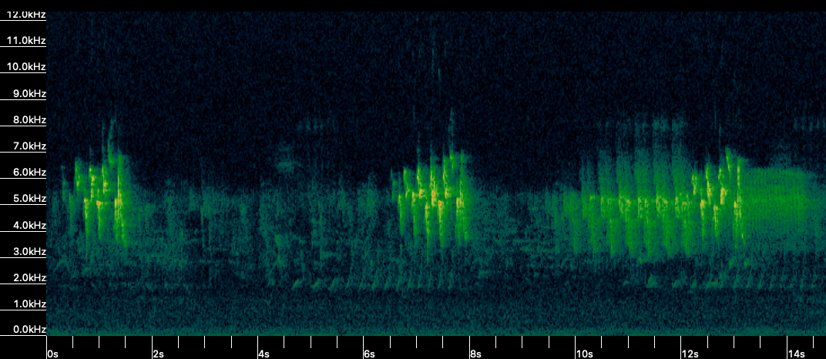
Task: Select the 12s time axis marker
Action: tap(690, 354)
